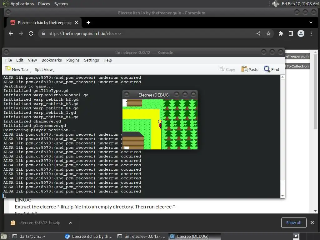This screenshot has width=320, height=240.
Task: Open Konsole Plugins menu
Action: (x=73, y=60)
